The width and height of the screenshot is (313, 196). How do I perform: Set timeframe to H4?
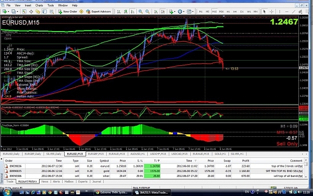(235, 12)
